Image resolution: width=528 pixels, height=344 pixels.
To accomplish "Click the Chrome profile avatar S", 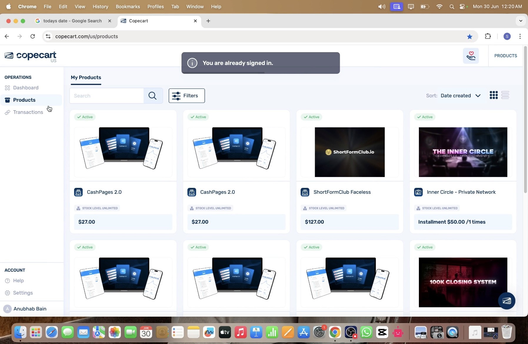I will click(x=507, y=36).
